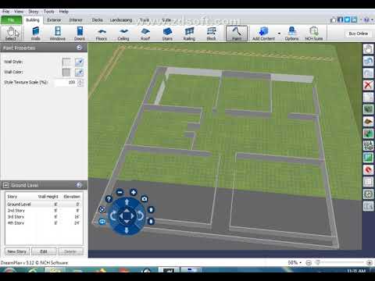Adjust Style Texture Scale stepper arrows
Viewport: 375px width, 281px height.
click(80, 83)
